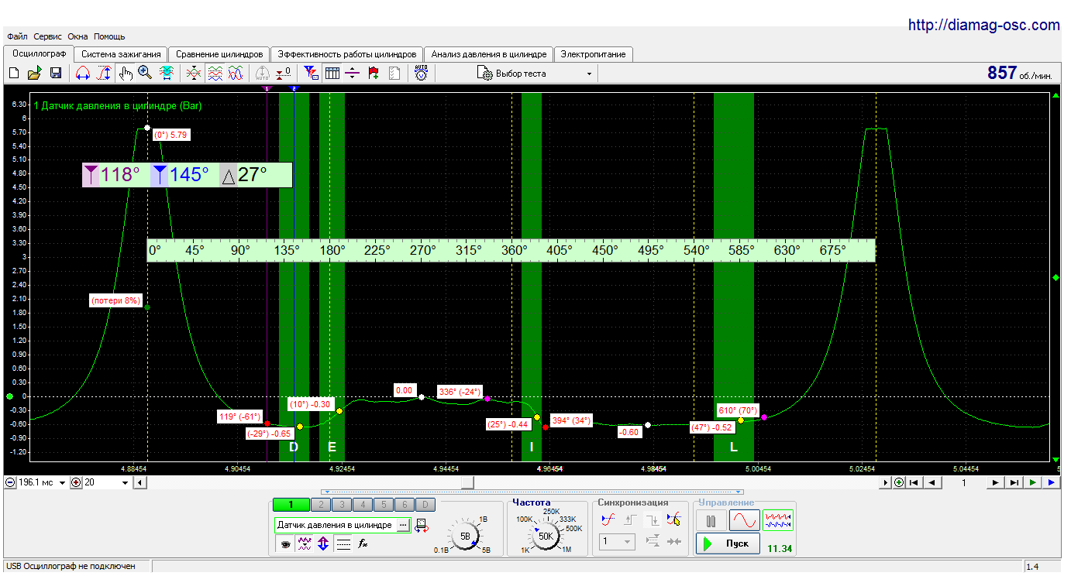This screenshot has height=576, width=1071.
Task: Click the line style icon
Action: (x=343, y=544)
